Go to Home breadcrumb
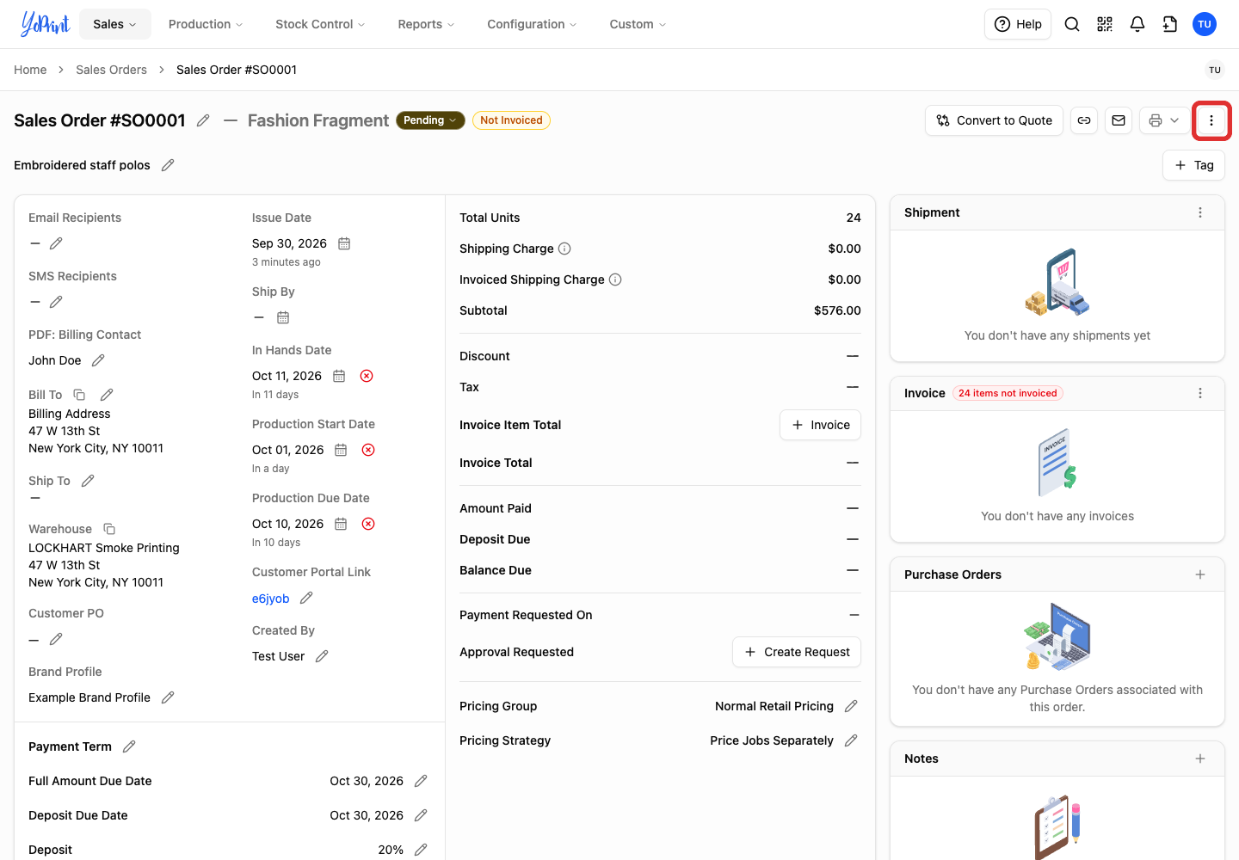 30,70
